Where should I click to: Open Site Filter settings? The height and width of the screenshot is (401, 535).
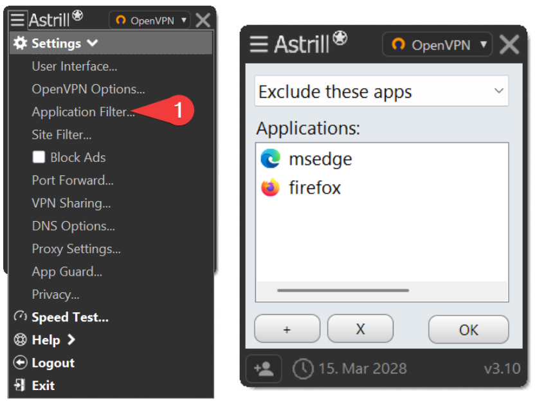click(62, 135)
